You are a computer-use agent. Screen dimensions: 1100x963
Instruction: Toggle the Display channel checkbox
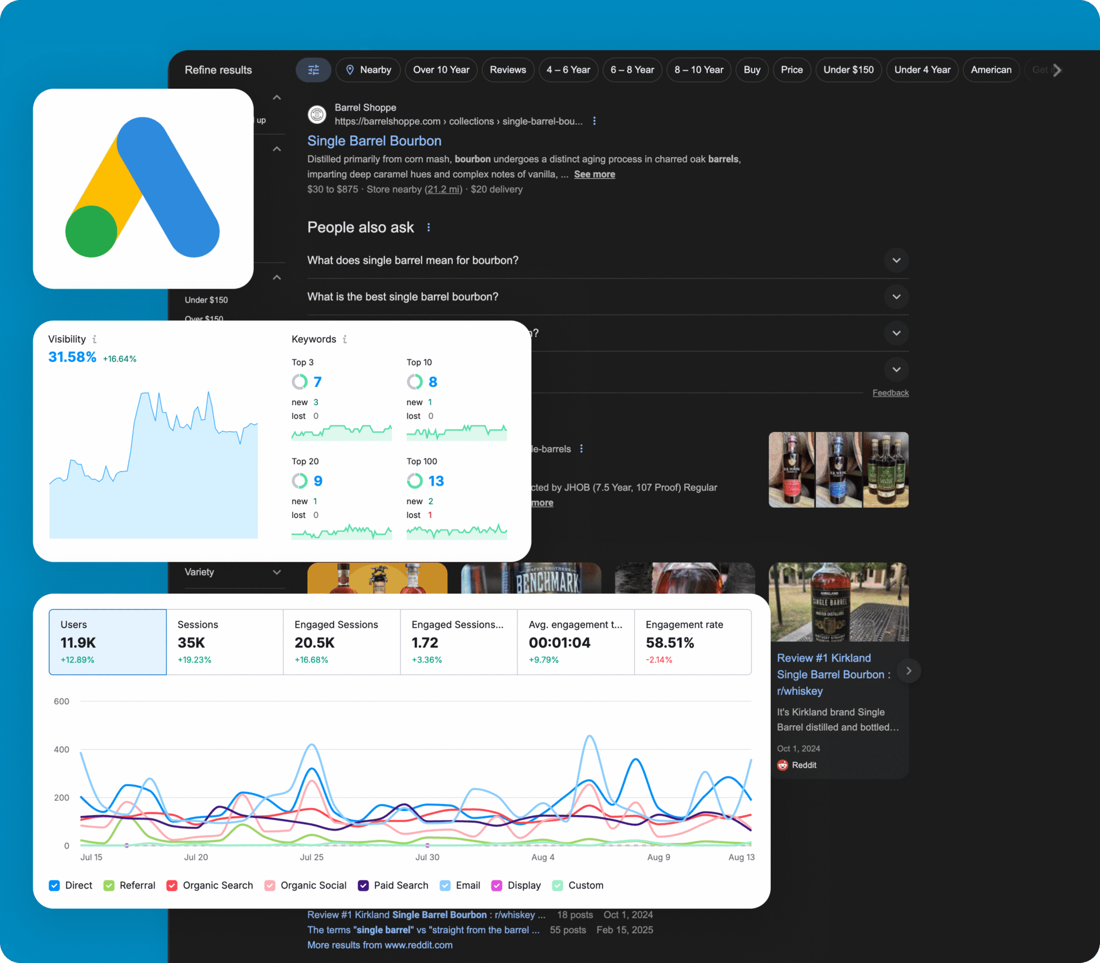497,886
